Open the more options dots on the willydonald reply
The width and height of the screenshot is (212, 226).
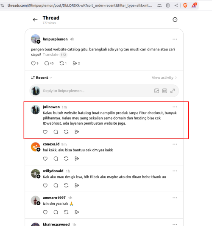point(175,171)
